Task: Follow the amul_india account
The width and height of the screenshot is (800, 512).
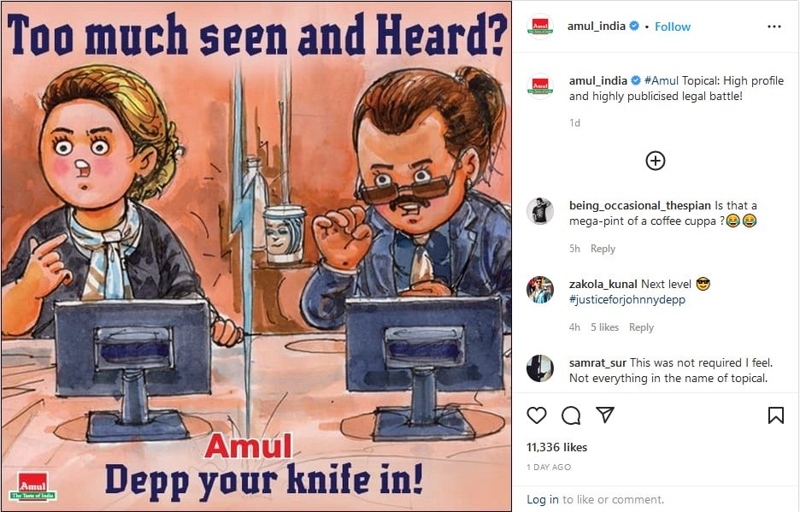Action: pyautogui.click(x=673, y=26)
